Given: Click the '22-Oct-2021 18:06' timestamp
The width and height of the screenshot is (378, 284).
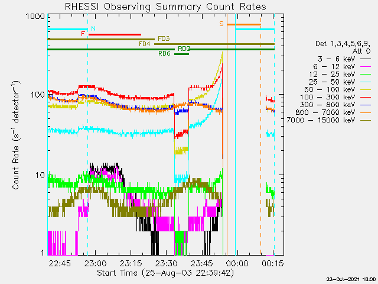Looking at the screenshot, I should [x=351, y=279].
